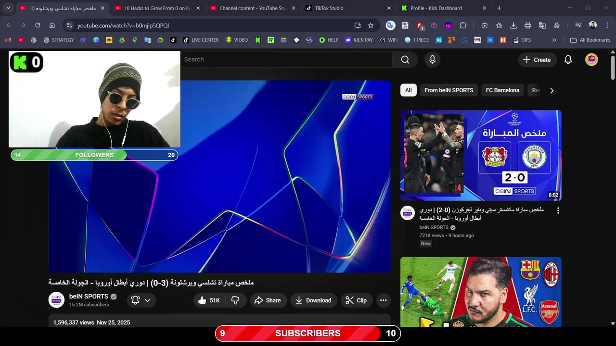Open the All Bookmarks folder
This screenshot has width=616, height=346.
pyautogui.click(x=590, y=40)
